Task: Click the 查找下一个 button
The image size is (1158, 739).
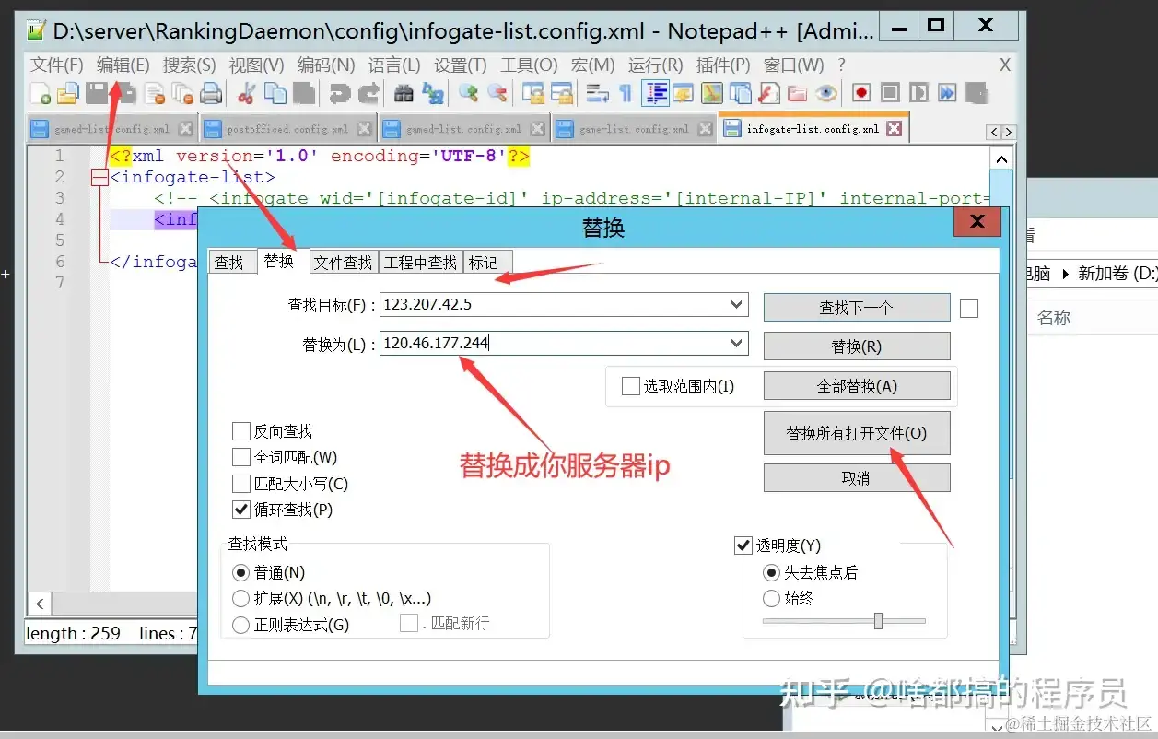Action: click(x=857, y=308)
